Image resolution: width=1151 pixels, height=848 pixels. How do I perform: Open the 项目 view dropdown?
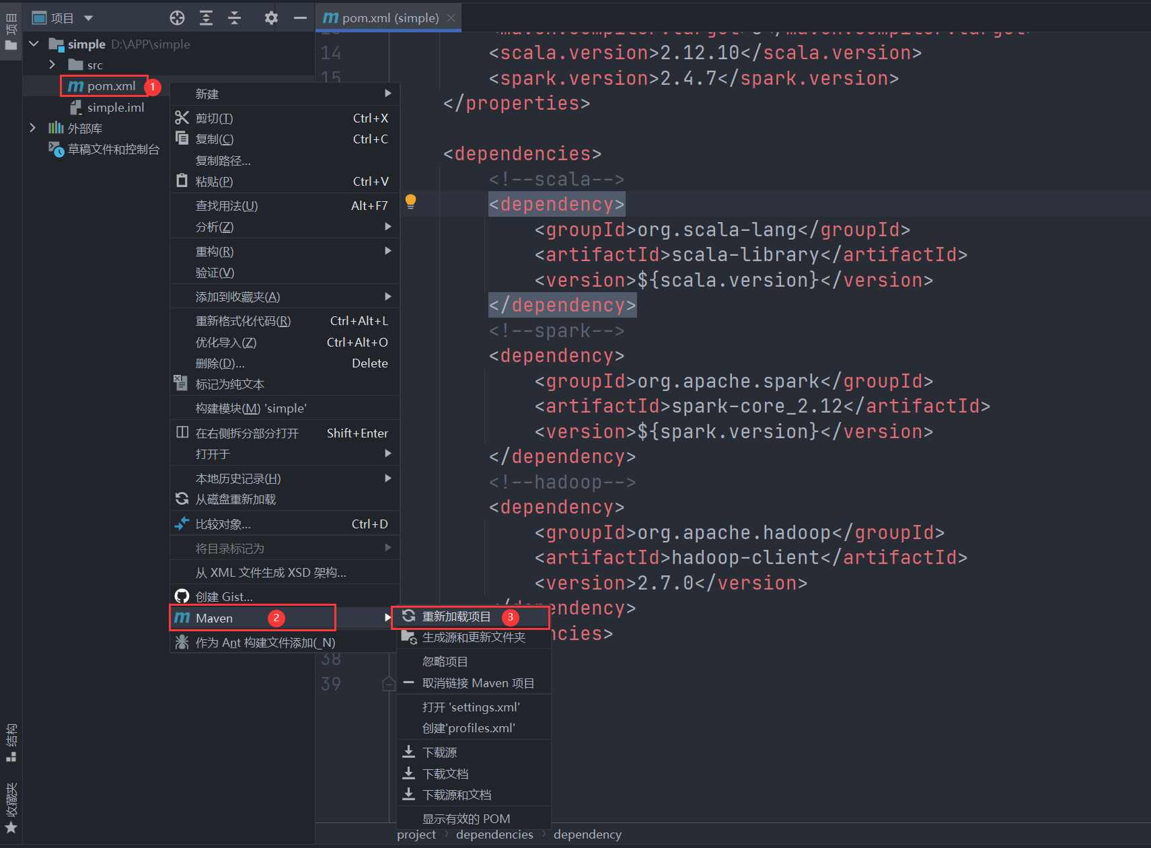click(63, 18)
